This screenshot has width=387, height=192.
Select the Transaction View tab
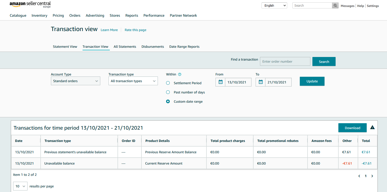coord(95,46)
